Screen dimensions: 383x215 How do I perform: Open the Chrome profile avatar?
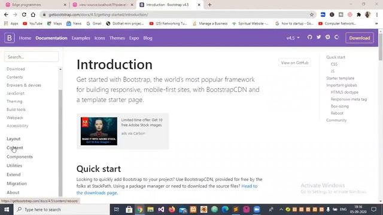point(367,14)
